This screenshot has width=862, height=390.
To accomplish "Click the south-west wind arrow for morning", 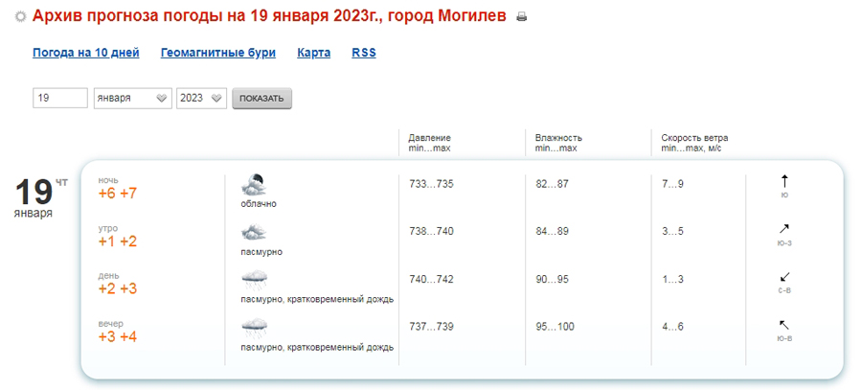I will (x=784, y=228).
